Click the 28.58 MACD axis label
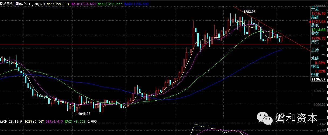 [322, 130]
